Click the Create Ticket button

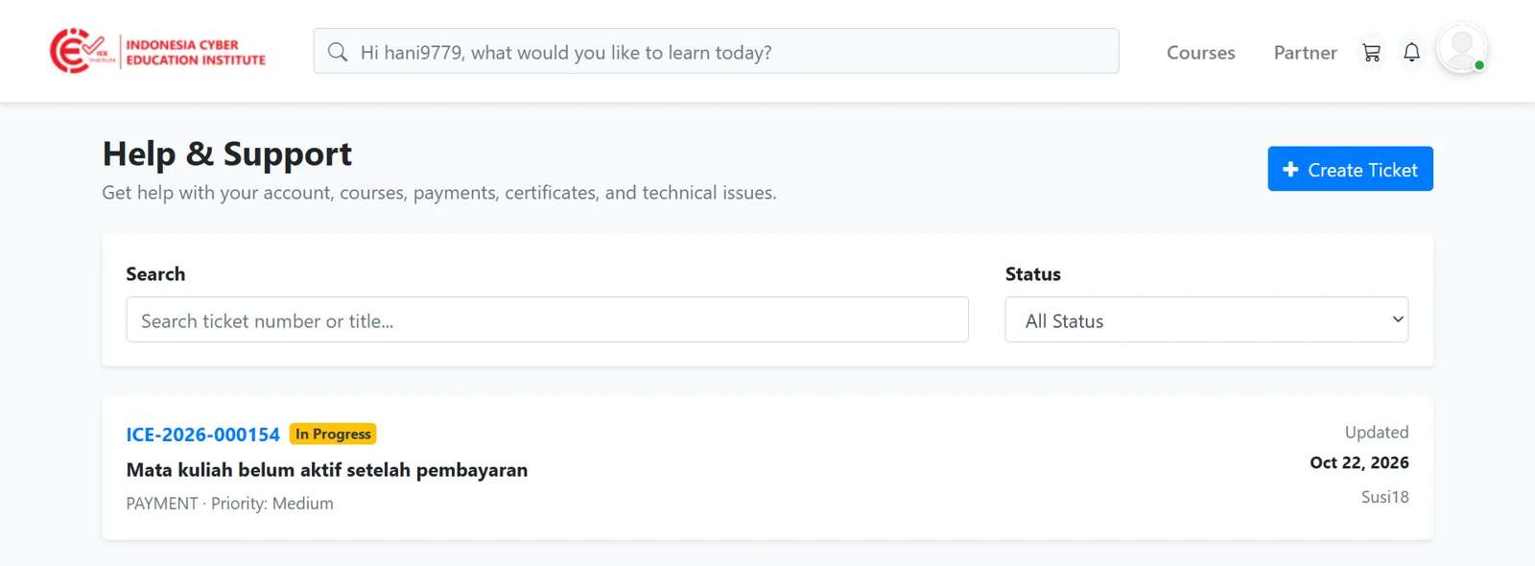coord(1350,169)
